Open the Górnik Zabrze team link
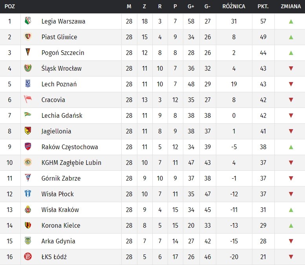This screenshot has height=265, width=305. coord(61,178)
